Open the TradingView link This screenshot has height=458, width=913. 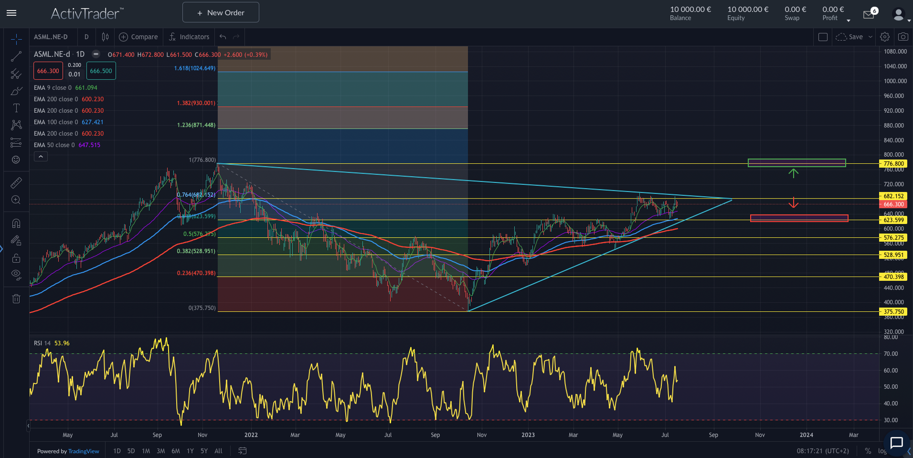84,451
